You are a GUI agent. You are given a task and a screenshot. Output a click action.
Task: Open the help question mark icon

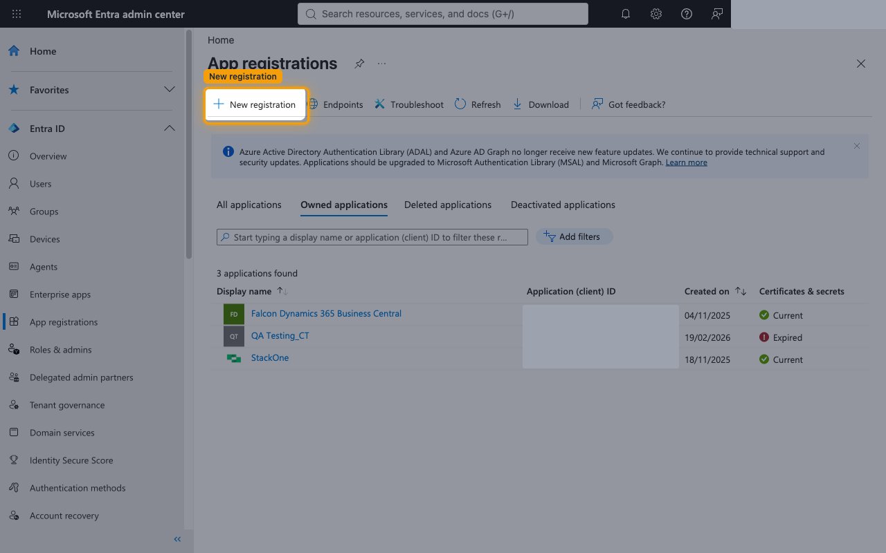pos(687,14)
